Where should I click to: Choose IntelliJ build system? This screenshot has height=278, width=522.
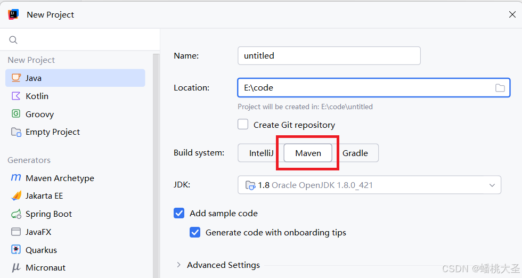point(261,153)
